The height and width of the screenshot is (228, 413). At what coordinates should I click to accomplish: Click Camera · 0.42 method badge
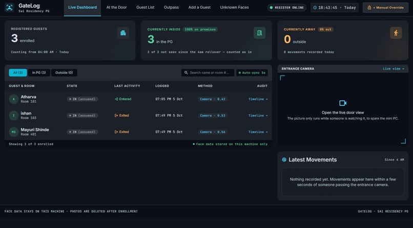tap(213, 99)
